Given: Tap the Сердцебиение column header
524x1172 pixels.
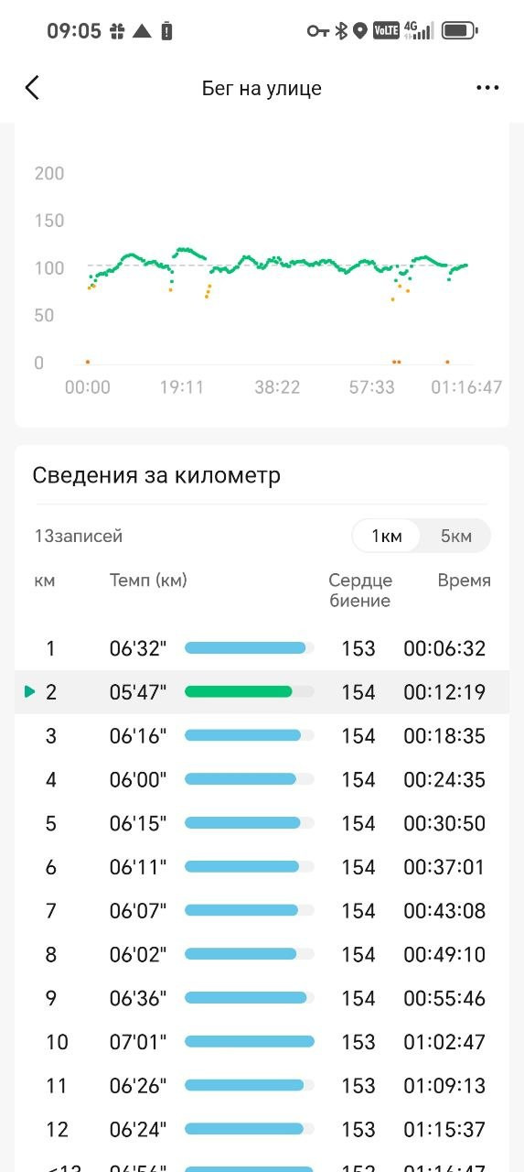Looking at the screenshot, I should [x=360, y=591].
